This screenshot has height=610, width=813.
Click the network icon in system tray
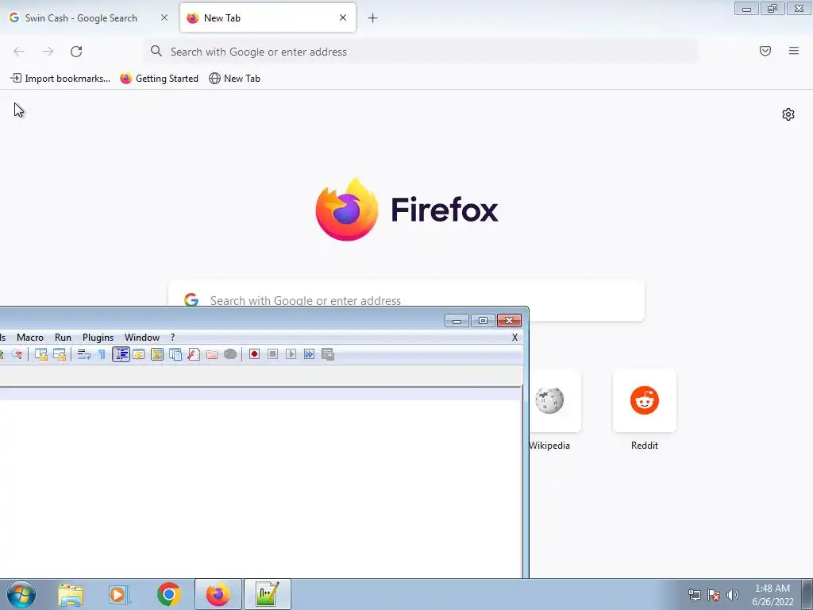point(694,595)
